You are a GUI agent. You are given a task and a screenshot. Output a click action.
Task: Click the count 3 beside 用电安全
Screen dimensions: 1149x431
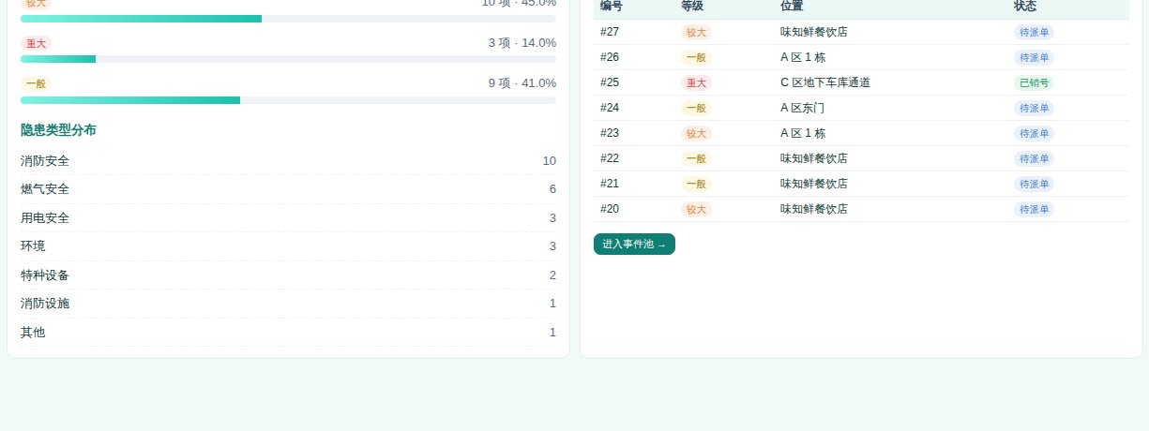(x=552, y=218)
